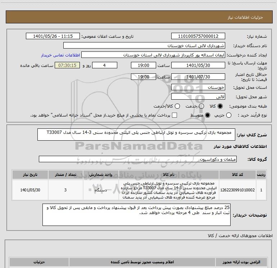This screenshot has width=277, height=268.
Task: Click the جزئیات اطلاعات نیاز page title
Action: (245, 17)
